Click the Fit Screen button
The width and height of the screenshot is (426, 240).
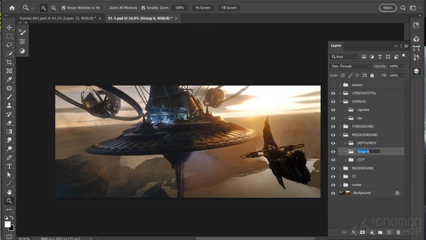coord(203,8)
